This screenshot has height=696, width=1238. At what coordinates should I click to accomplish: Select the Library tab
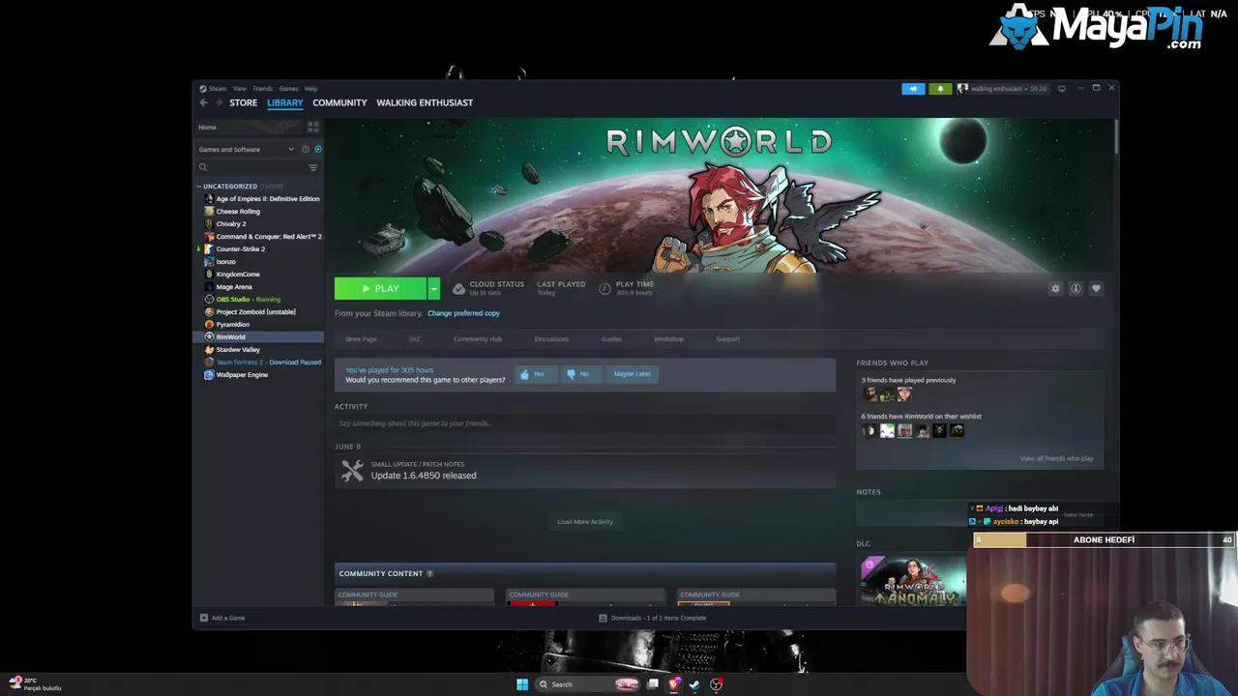(x=285, y=102)
